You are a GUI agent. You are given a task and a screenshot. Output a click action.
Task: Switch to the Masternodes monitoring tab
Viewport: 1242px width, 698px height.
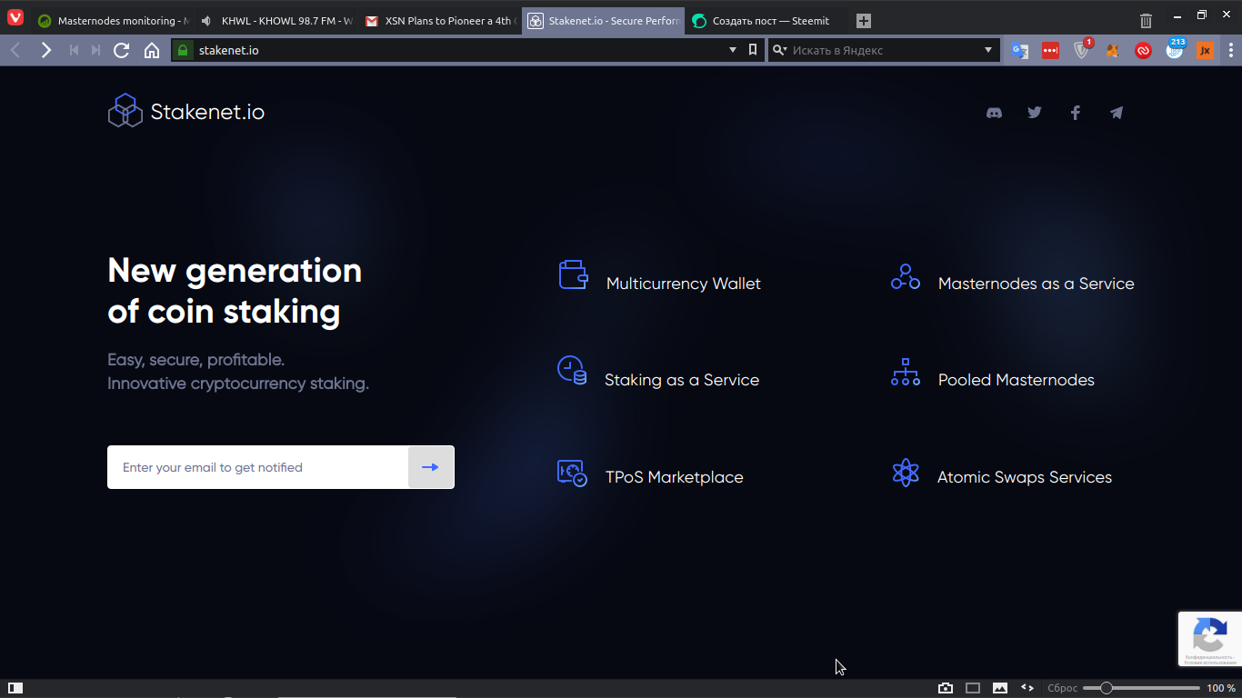[113, 21]
